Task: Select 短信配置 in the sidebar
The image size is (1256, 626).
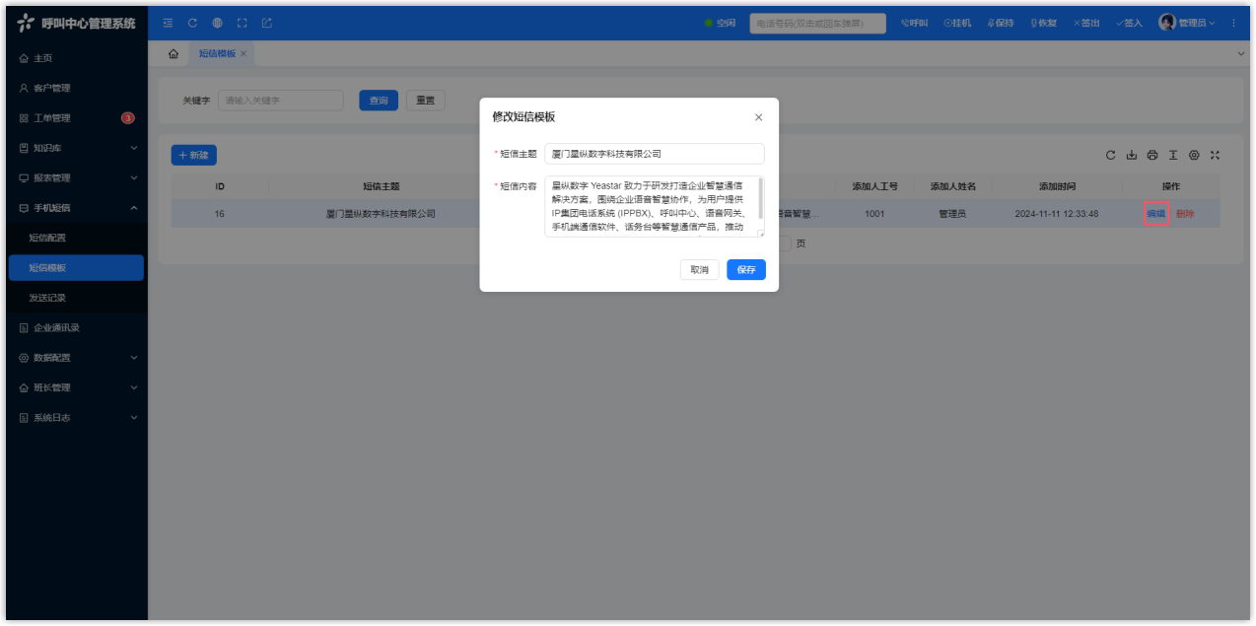Action: 47,238
